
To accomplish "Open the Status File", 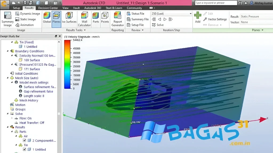I will point(135,14).
